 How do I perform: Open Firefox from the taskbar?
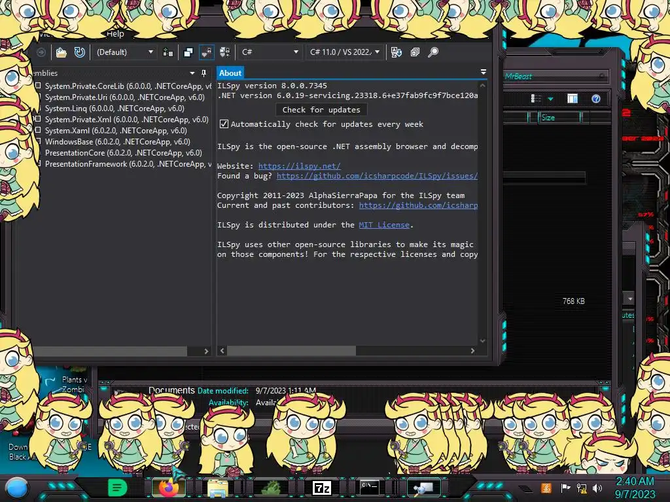click(169, 488)
